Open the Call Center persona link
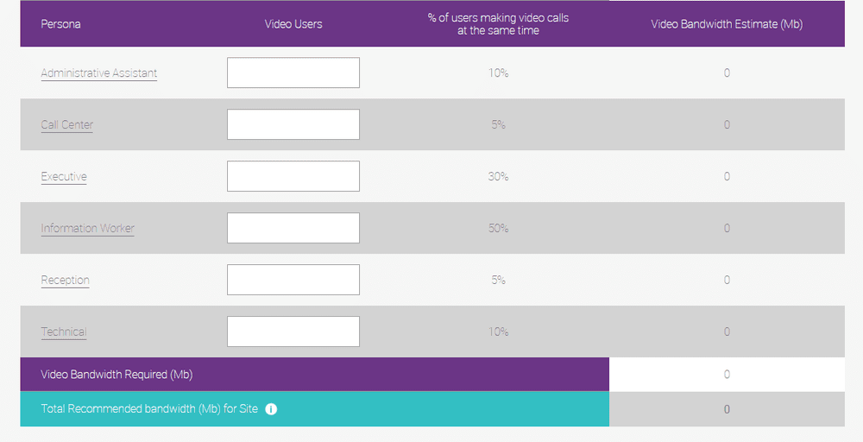 67,125
